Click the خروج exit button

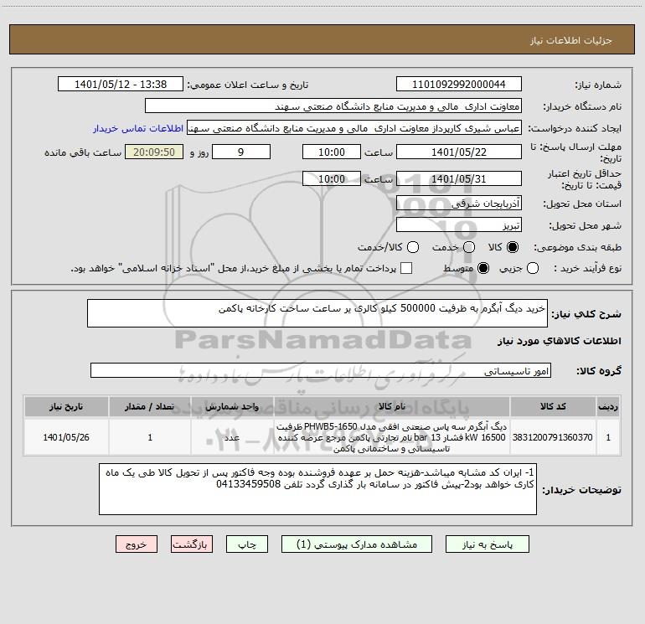[137, 544]
